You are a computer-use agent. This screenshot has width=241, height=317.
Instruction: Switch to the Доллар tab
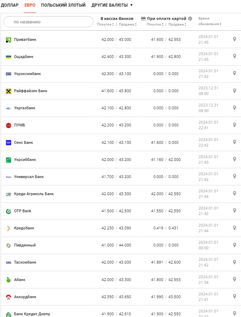tap(10, 5)
